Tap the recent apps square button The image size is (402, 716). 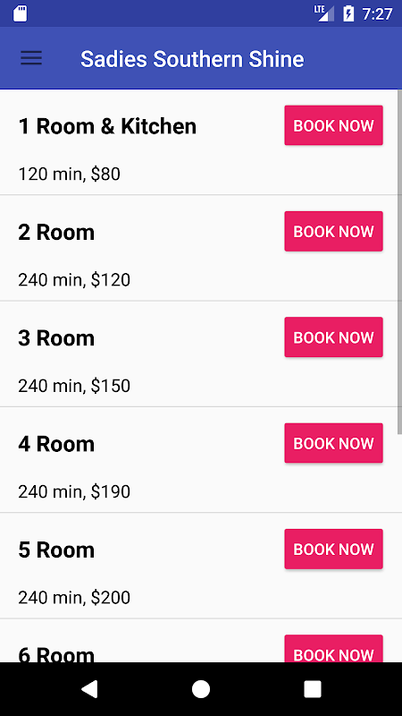313,689
